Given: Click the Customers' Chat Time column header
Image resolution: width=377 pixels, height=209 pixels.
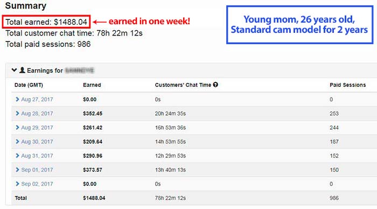Looking at the screenshot, I should click(x=183, y=85).
